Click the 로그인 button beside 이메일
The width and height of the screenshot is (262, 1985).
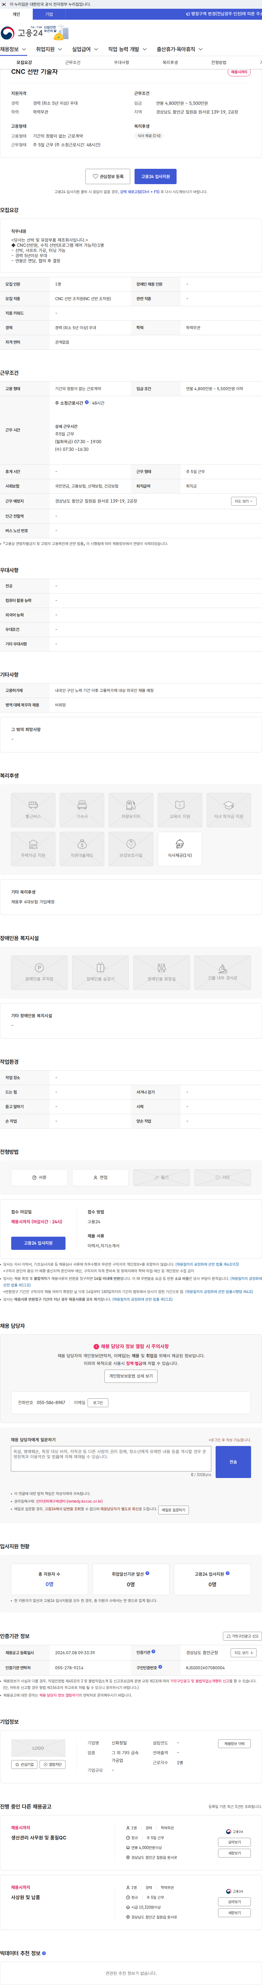[x=98, y=1402]
